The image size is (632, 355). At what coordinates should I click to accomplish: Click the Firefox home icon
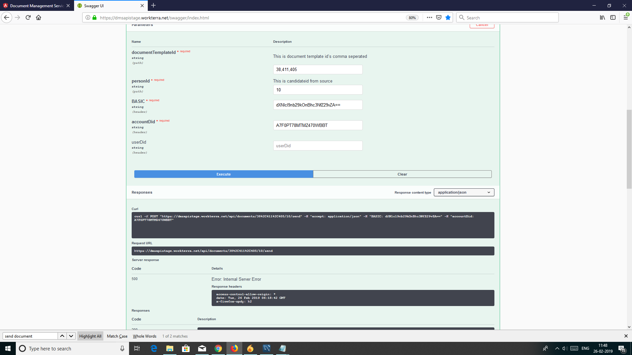[39, 18]
